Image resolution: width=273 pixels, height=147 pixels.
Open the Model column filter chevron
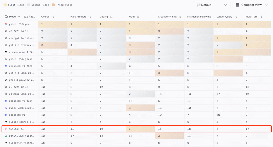click(x=19, y=17)
